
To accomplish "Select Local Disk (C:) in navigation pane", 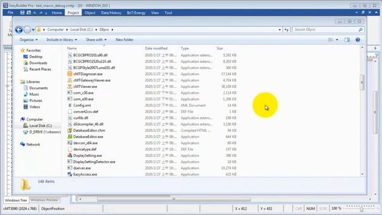I will [x=41, y=126].
